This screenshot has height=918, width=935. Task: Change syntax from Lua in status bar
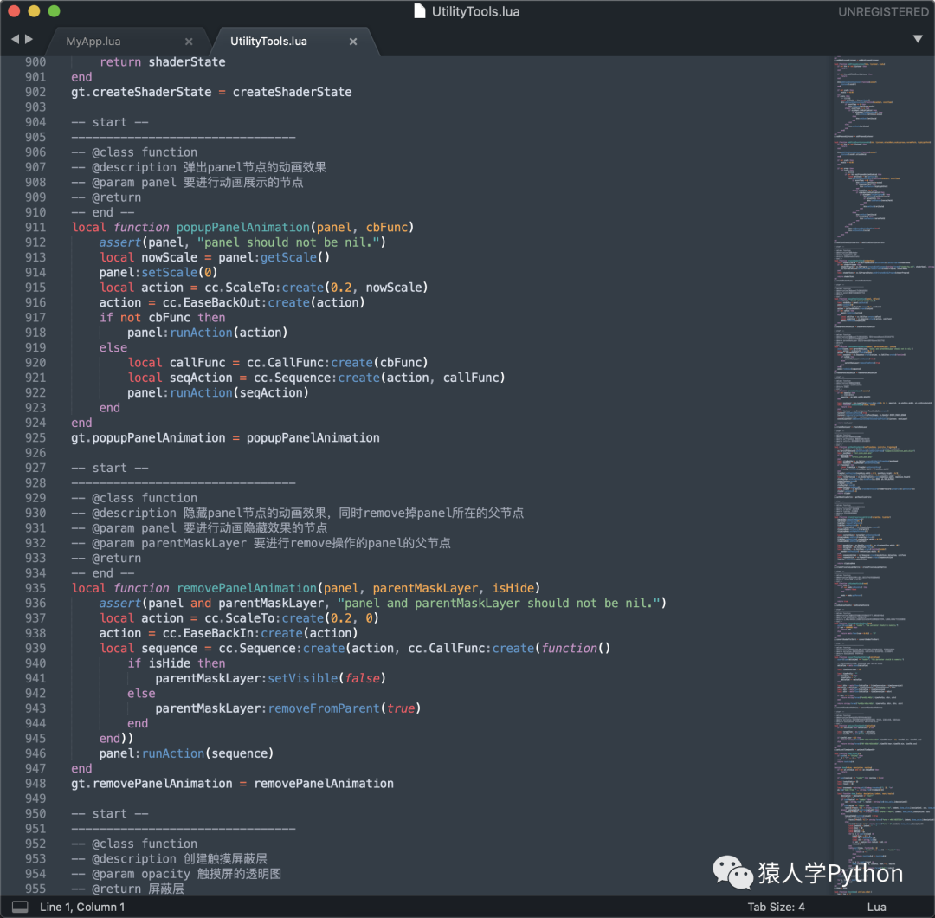coord(876,907)
